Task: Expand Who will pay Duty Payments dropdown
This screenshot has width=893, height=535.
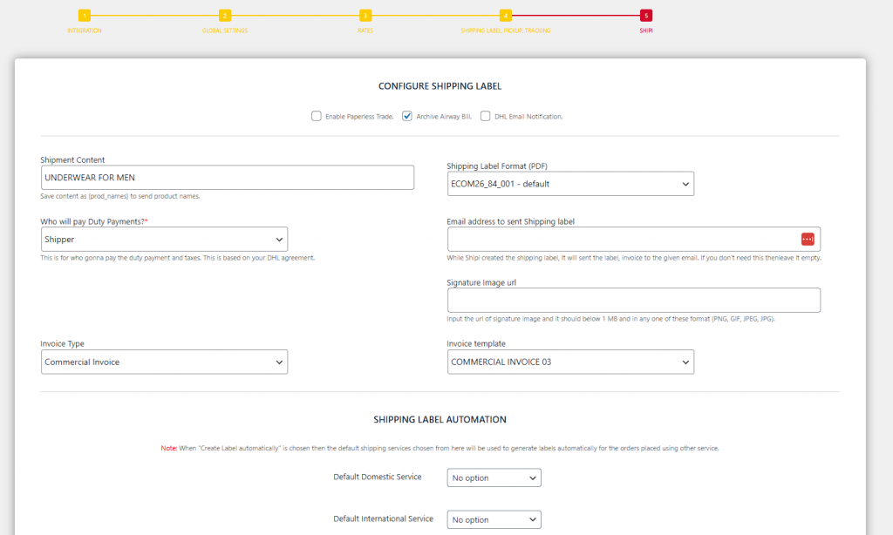Action: pos(164,240)
